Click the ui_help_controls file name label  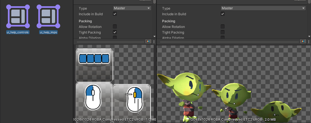18,32
